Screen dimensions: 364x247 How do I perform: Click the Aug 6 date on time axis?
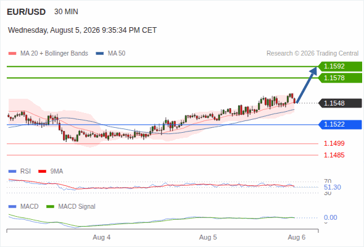(297, 237)
